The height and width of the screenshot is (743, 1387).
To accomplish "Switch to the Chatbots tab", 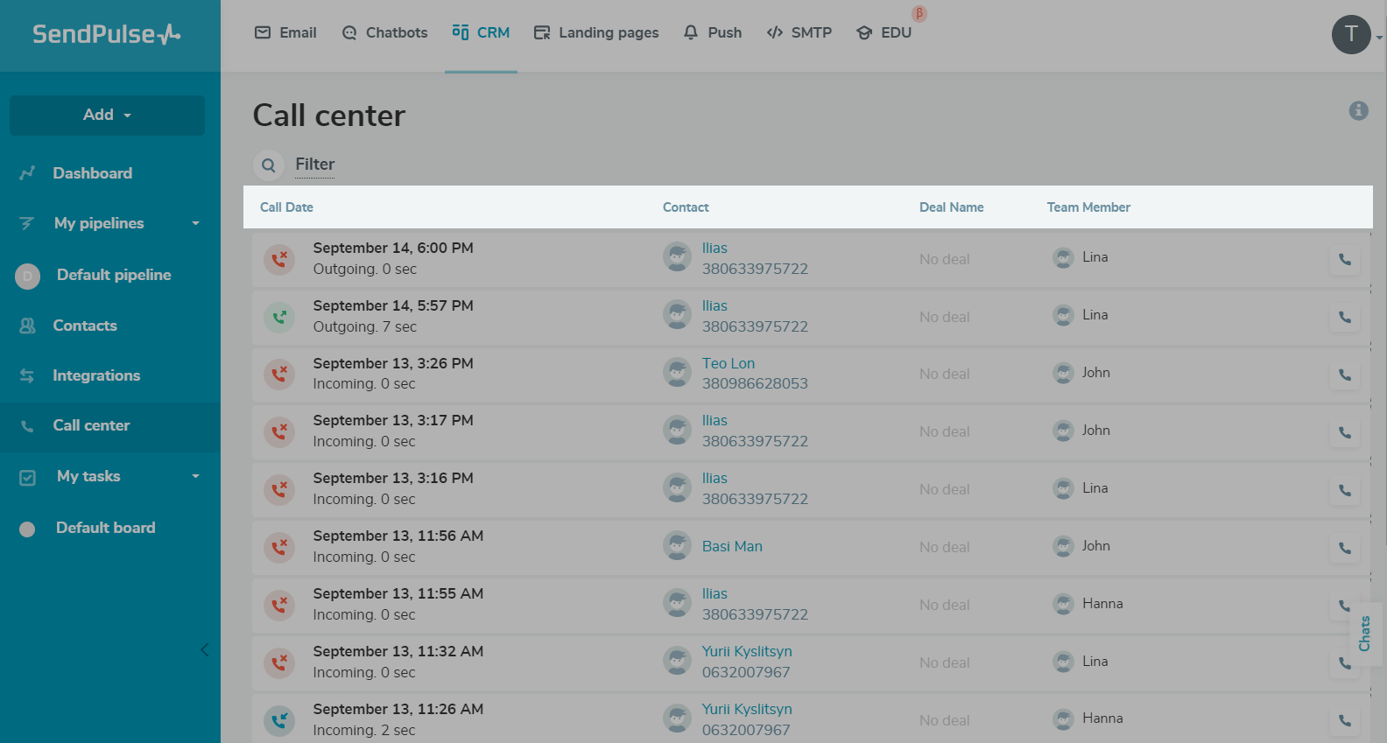I will tap(384, 32).
